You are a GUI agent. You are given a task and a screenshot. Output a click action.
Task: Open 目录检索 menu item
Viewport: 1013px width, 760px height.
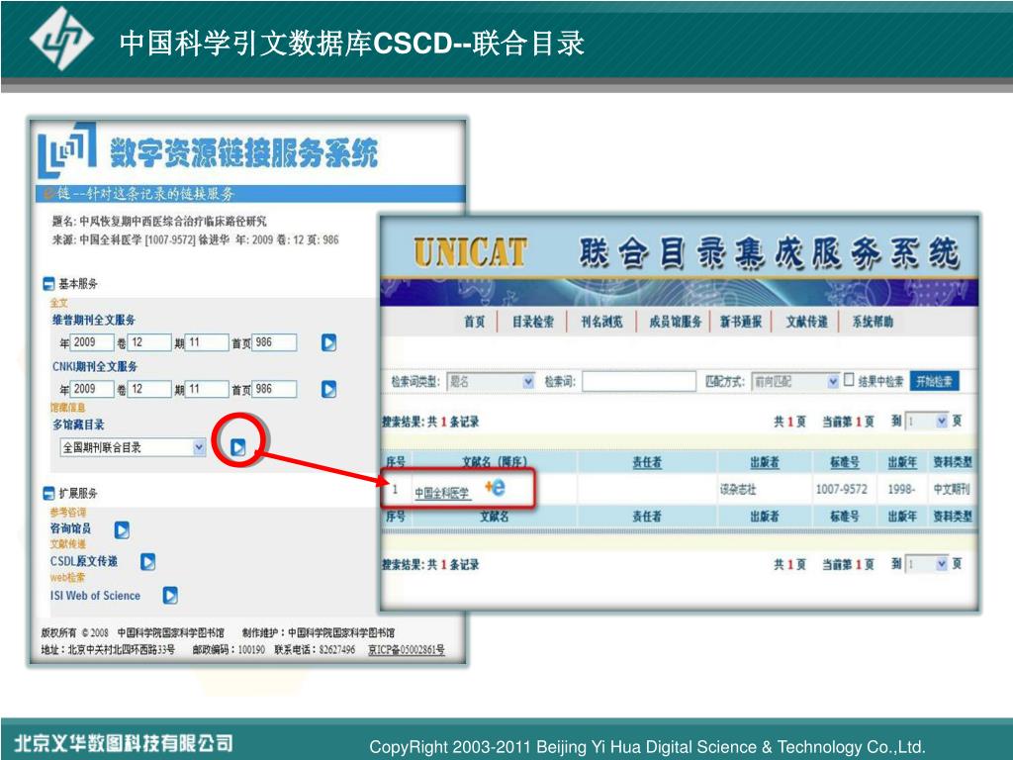click(x=533, y=322)
